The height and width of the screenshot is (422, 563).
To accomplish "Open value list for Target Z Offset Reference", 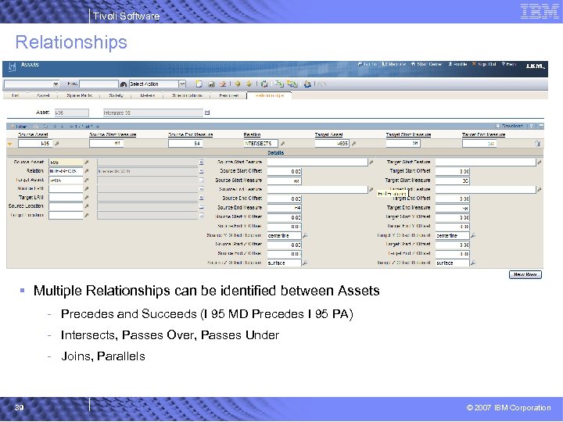I will pos(473,263).
